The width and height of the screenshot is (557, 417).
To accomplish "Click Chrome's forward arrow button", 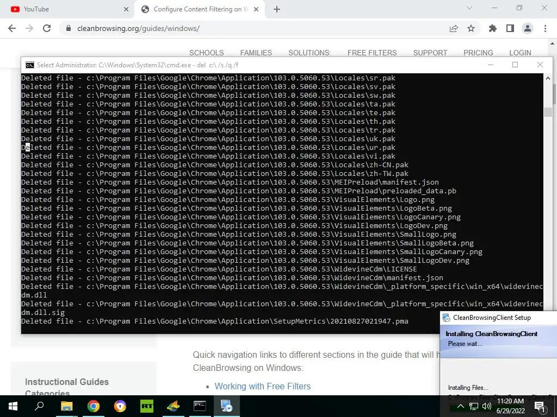I will click(x=29, y=28).
